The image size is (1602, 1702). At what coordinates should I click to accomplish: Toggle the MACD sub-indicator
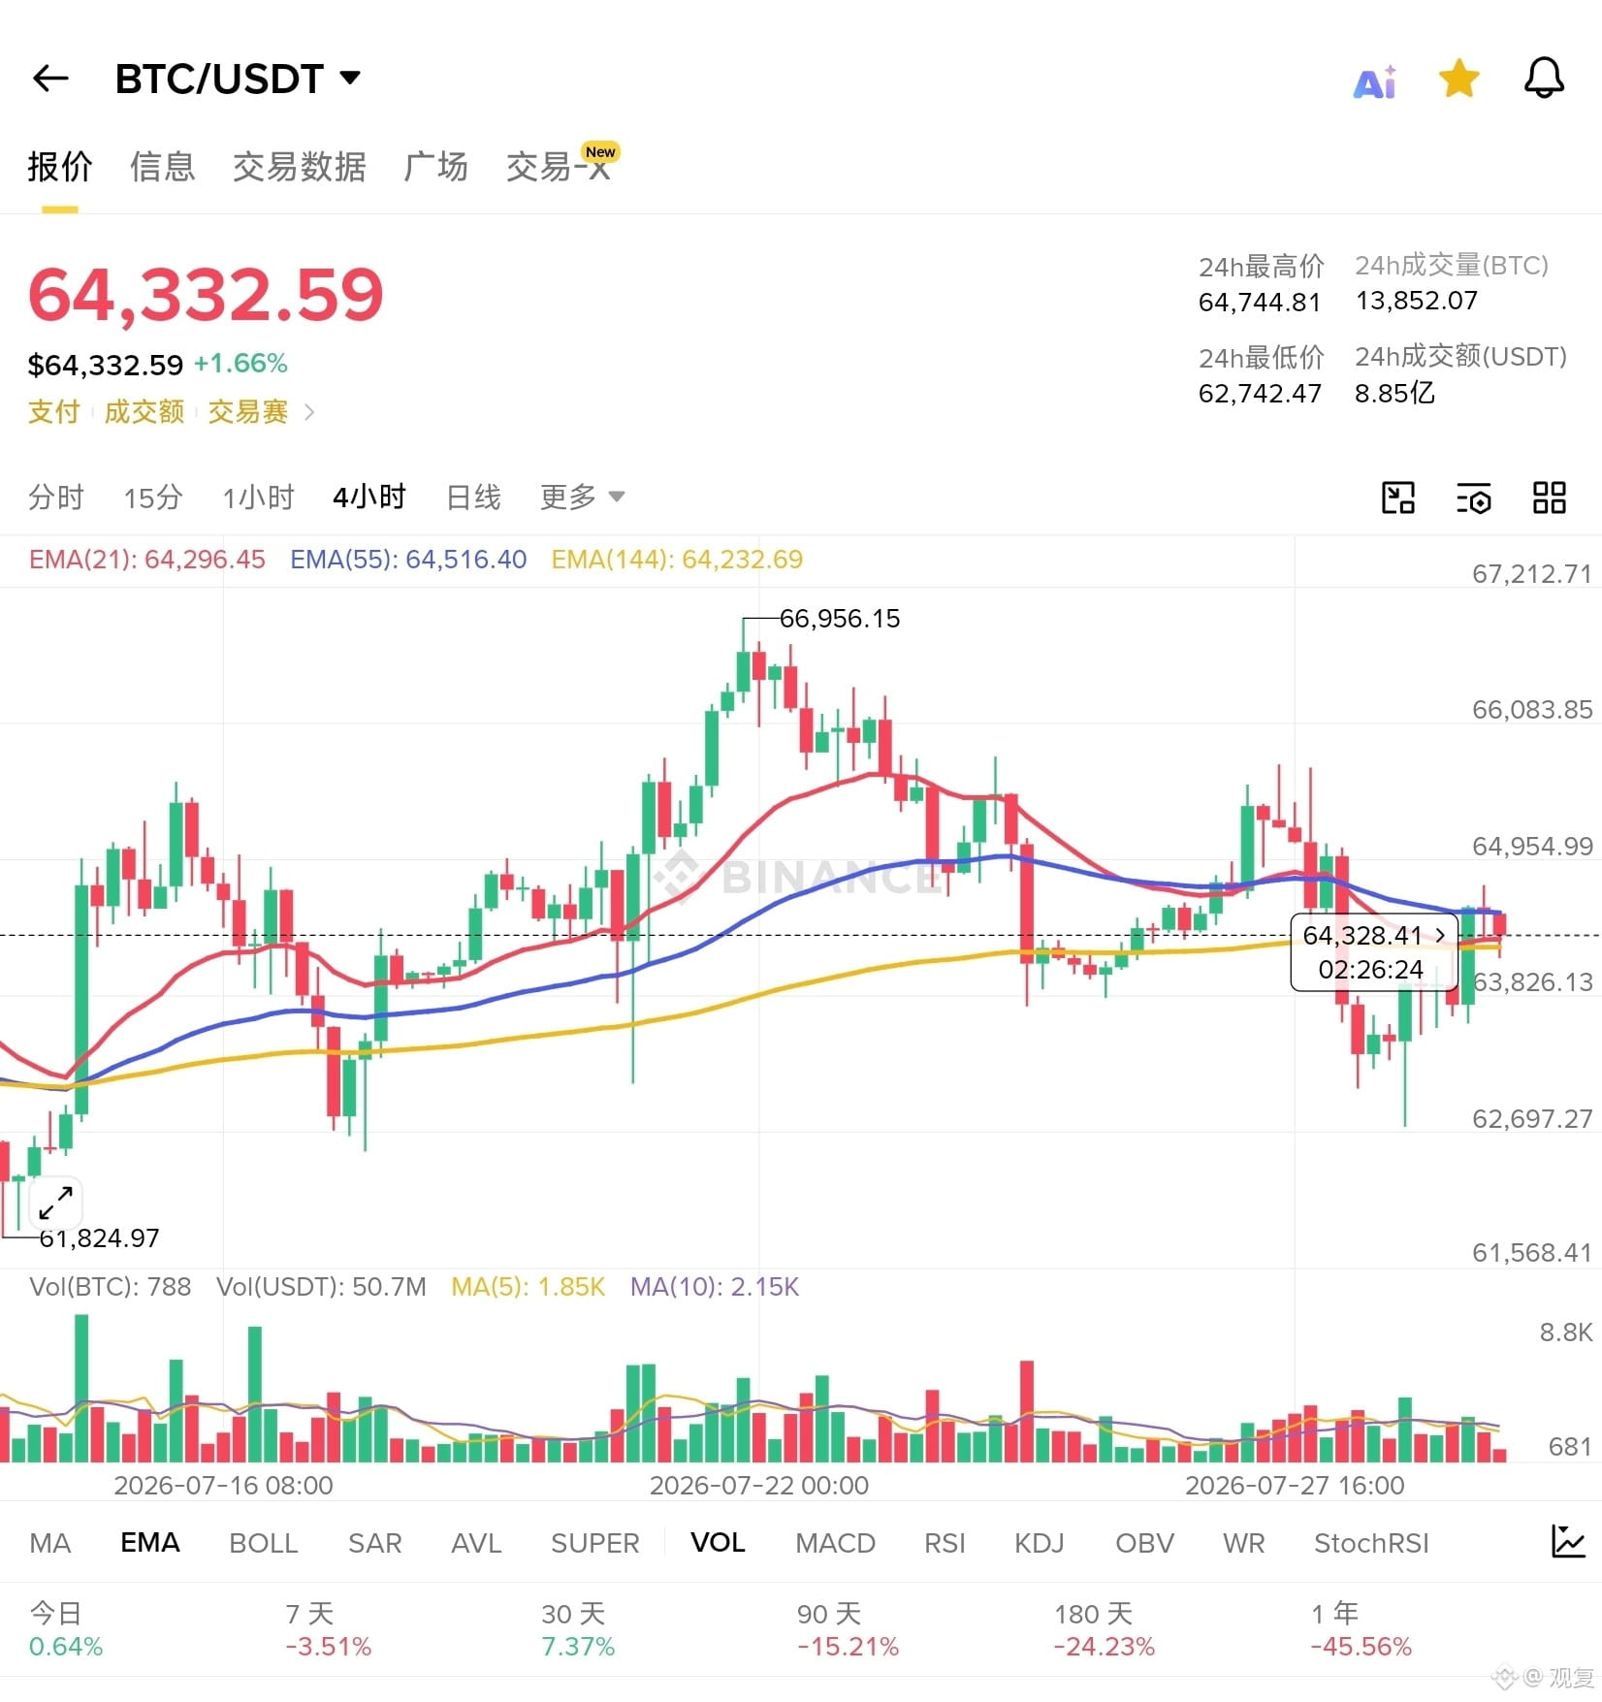(x=835, y=1542)
